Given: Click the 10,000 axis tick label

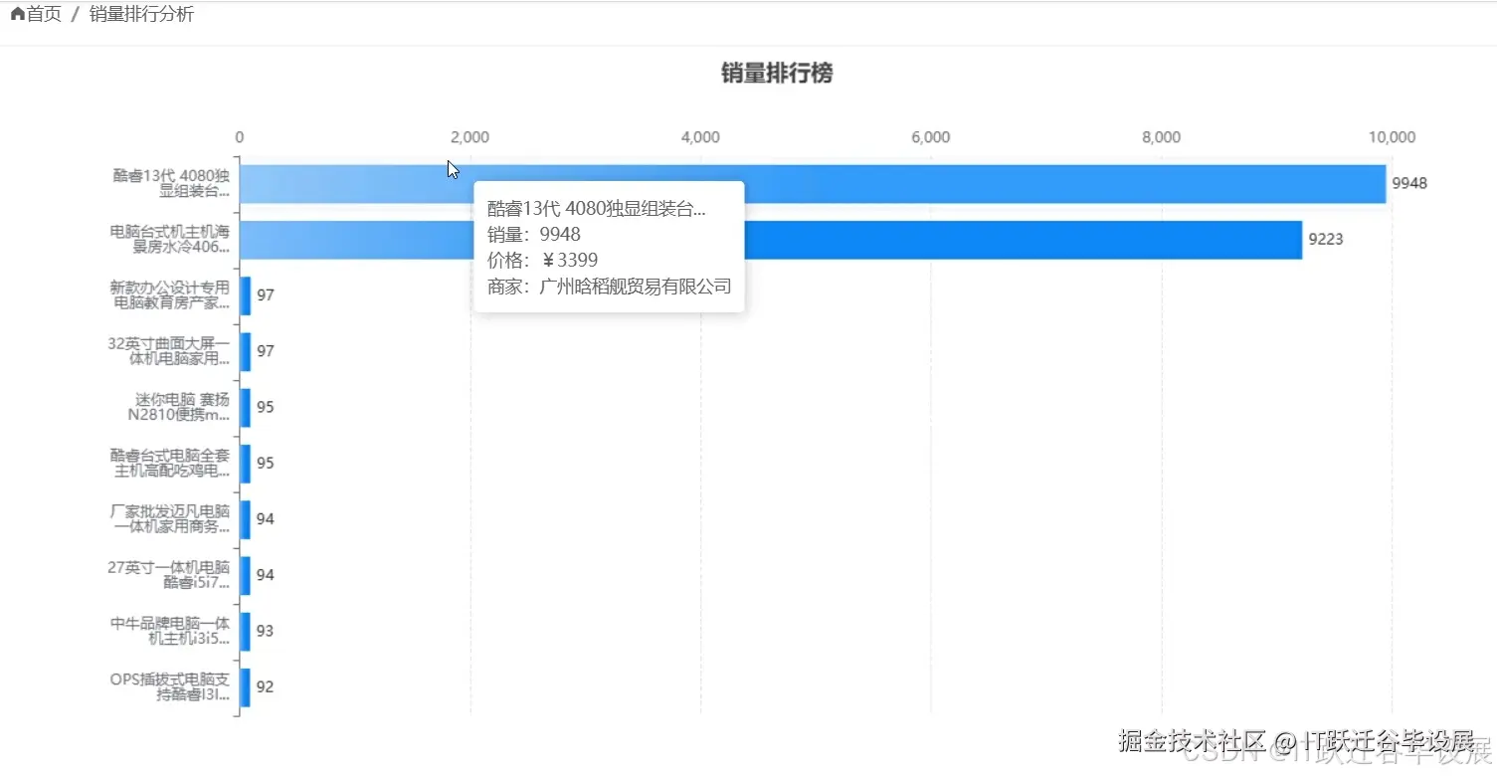Looking at the screenshot, I should click(x=1392, y=137).
